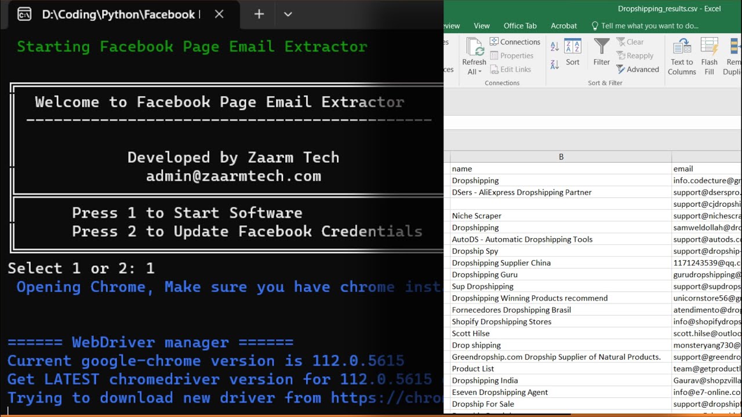Open the Office Tab ribbon tab
Viewport: 742px width, 417px height.
[520, 25]
